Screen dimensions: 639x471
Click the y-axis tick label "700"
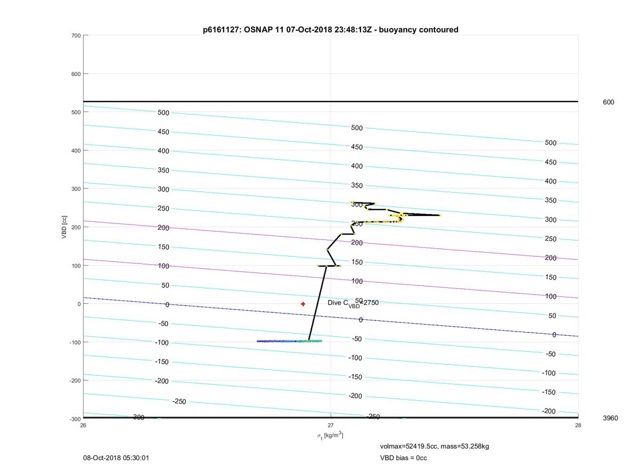(x=76, y=36)
